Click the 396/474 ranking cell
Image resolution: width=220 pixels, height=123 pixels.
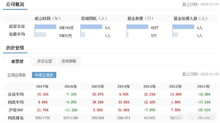point(124,118)
